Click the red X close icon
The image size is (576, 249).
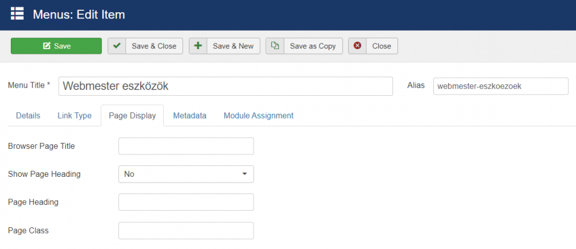(x=357, y=46)
